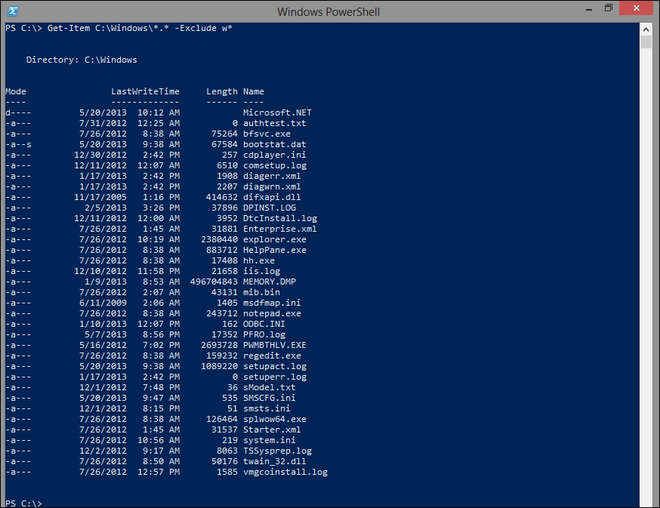Minimize the Windows PowerShell window
Screen dimensions: 660x508
click(x=589, y=9)
